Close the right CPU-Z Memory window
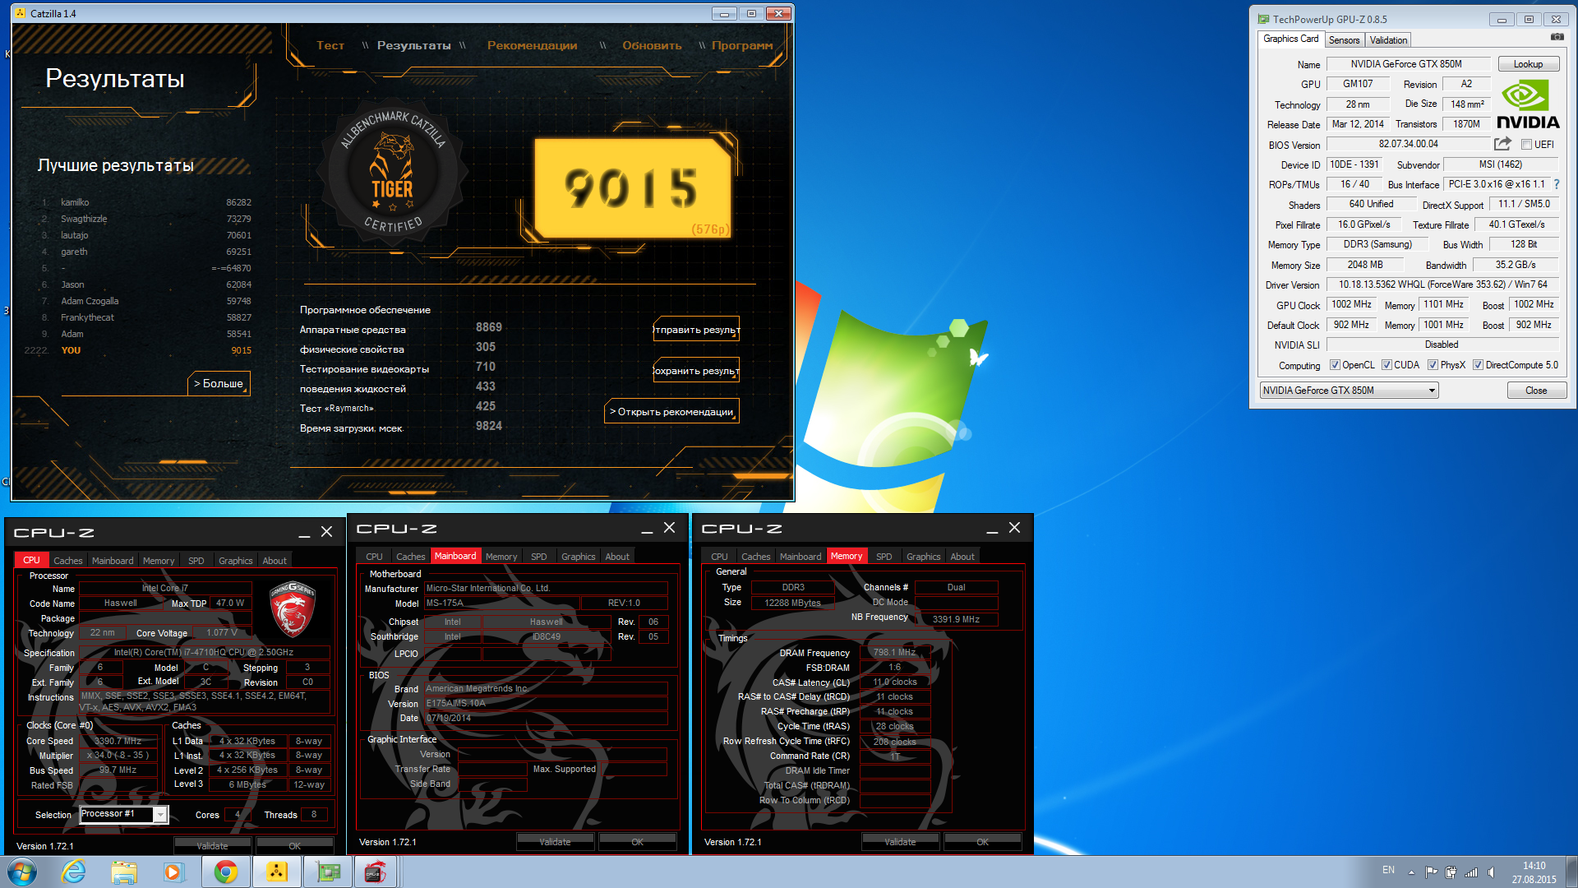Image resolution: width=1578 pixels, height=888 pixels. (1014, 528)
